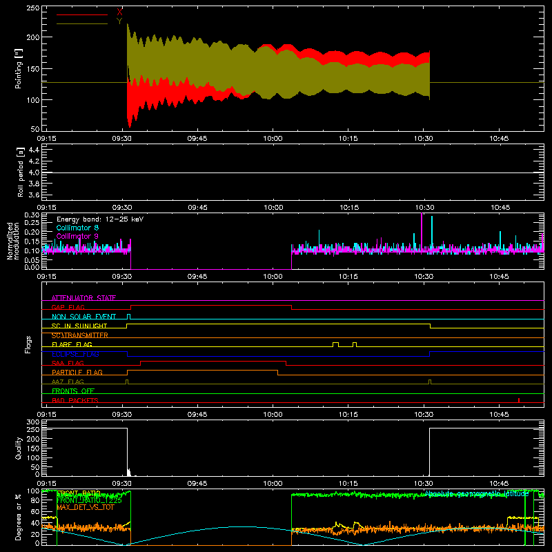Select the ATTENUATOR_STATE flag label

click(x=83, y=298)
